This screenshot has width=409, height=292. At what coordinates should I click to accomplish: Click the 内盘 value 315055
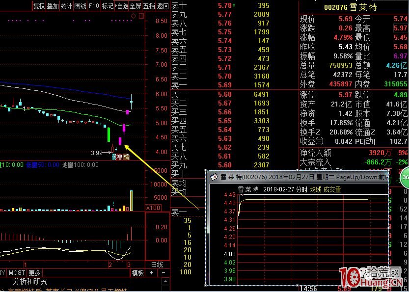395,84
